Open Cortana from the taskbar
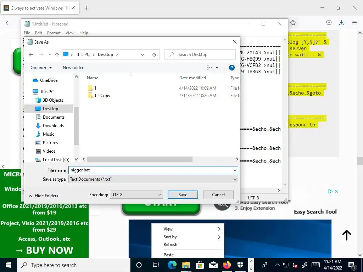 (139, 265)
